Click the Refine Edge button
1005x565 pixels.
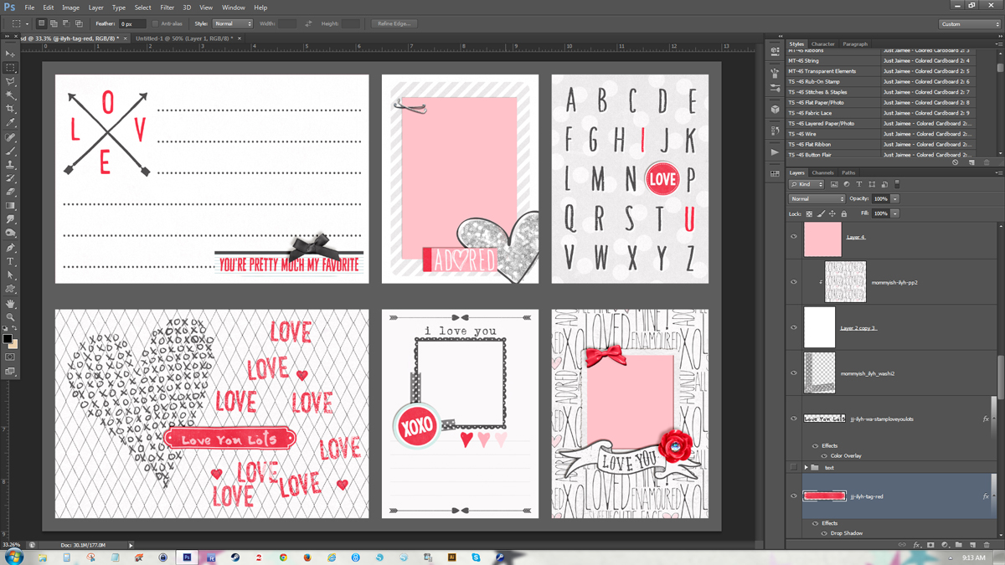(394, 23)
